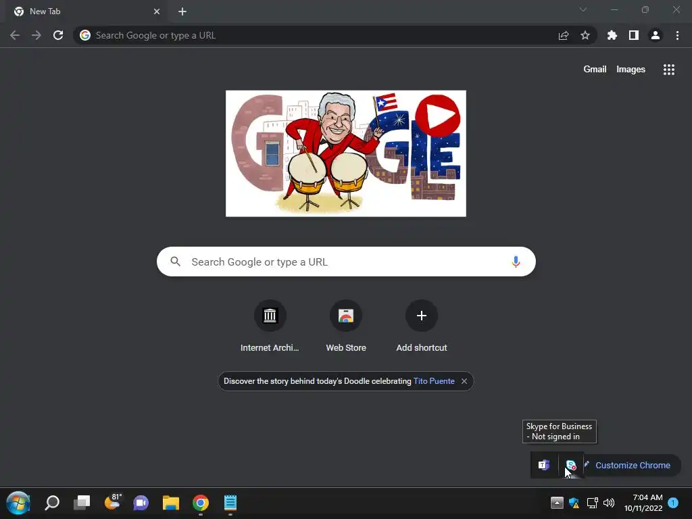Start voice search with the microphone icon

516,262
